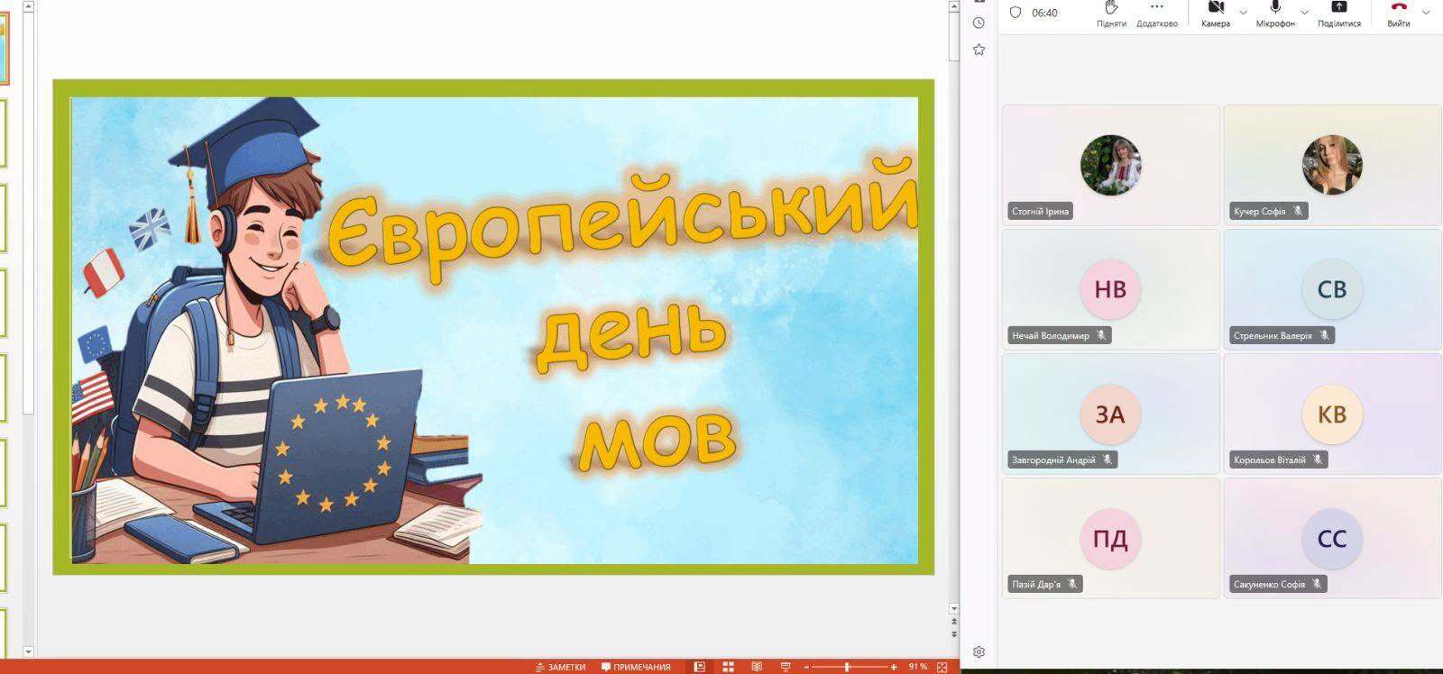Toggle the ЗАМЕТКИ notes pane
Screen dimensions: 1443x674
coord(561,667)
